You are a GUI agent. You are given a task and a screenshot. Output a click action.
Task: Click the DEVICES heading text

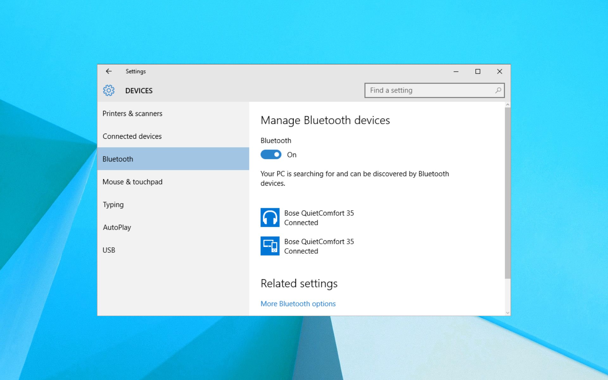pyautogui.click(x=139, y=91)
